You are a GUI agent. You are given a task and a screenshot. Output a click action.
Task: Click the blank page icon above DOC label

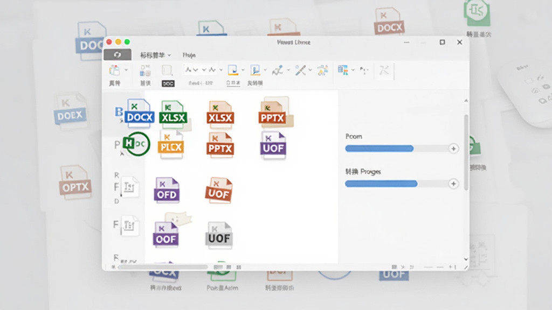[167, 71]
